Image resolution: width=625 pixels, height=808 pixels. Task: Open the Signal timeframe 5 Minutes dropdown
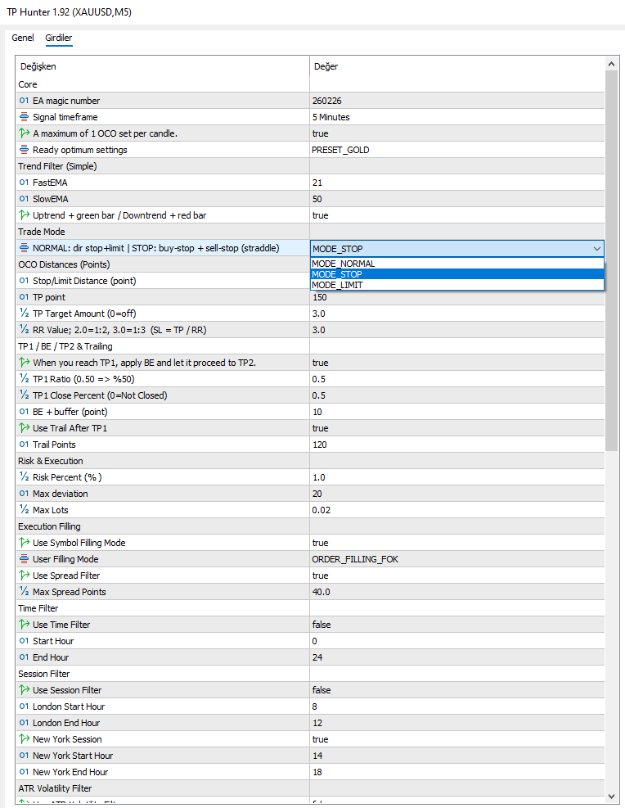coord(457,117)
